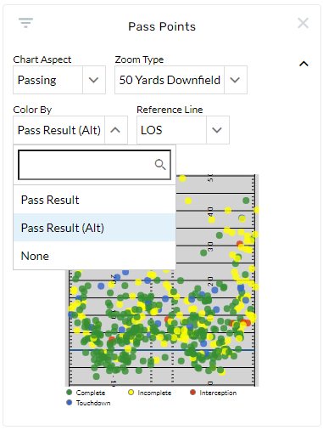
Task: Click the Complete legend label
Action: click(x=91, y=393)
